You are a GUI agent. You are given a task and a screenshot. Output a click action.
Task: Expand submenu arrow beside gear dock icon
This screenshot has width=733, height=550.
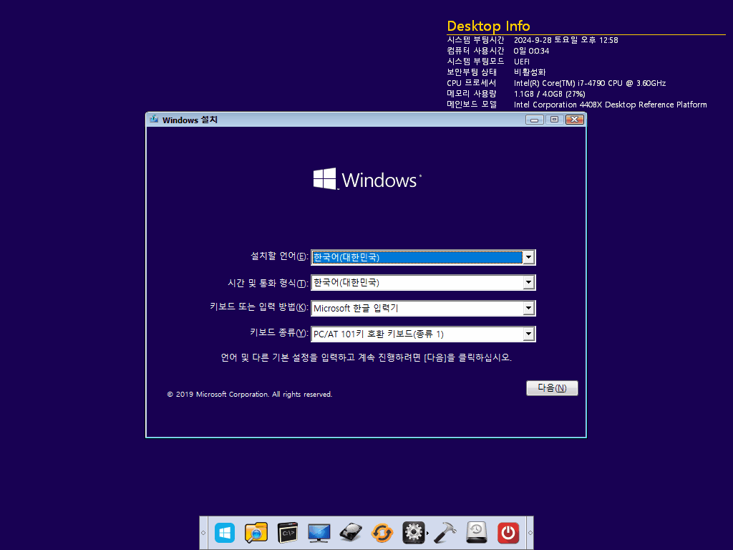click(427, 533)
